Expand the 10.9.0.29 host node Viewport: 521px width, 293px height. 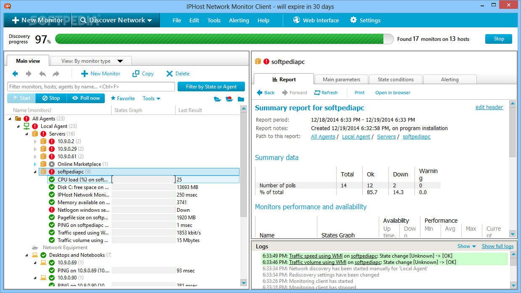pyautogui.click(x=35, y=149)
